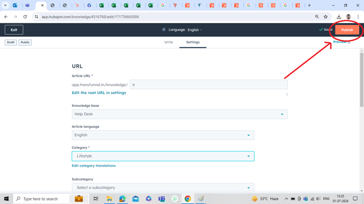Click the ENG language indicator
Screen dimensions: 364x204
[x=326, y=199]
